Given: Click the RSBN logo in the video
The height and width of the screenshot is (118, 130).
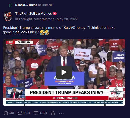Looking at the screenshot, I should tap(116, 92).
